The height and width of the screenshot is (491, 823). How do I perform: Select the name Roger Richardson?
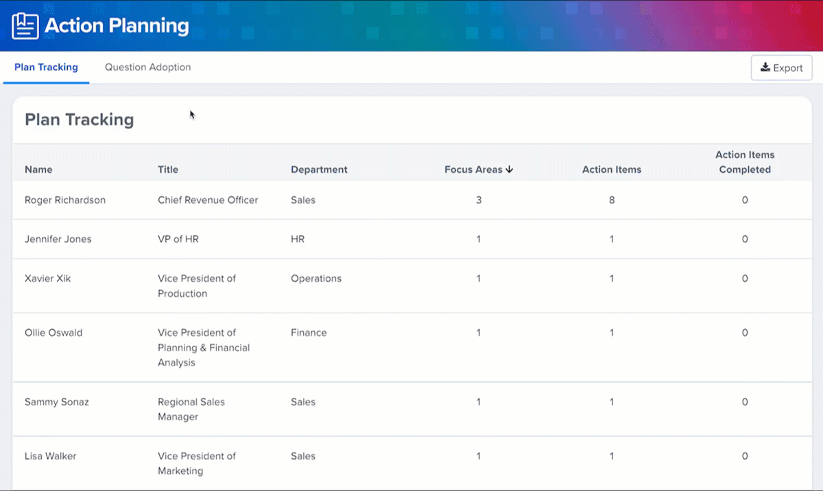tap(65, 200)
